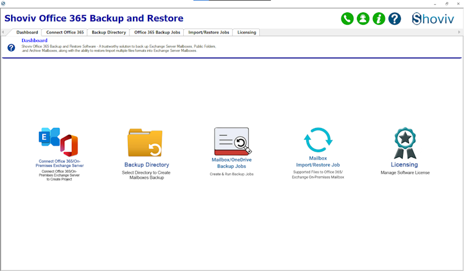Click the Backup Directory folder icon
This screenshot has width=464, height=271.
[145, 142]
